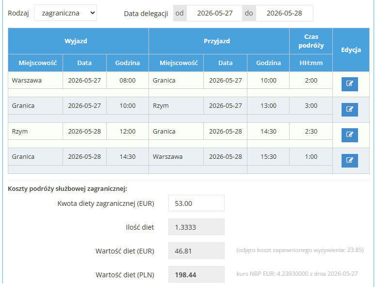Click the delegation start date field 2026-05-27
376x287 pixels.
point(214,13)
